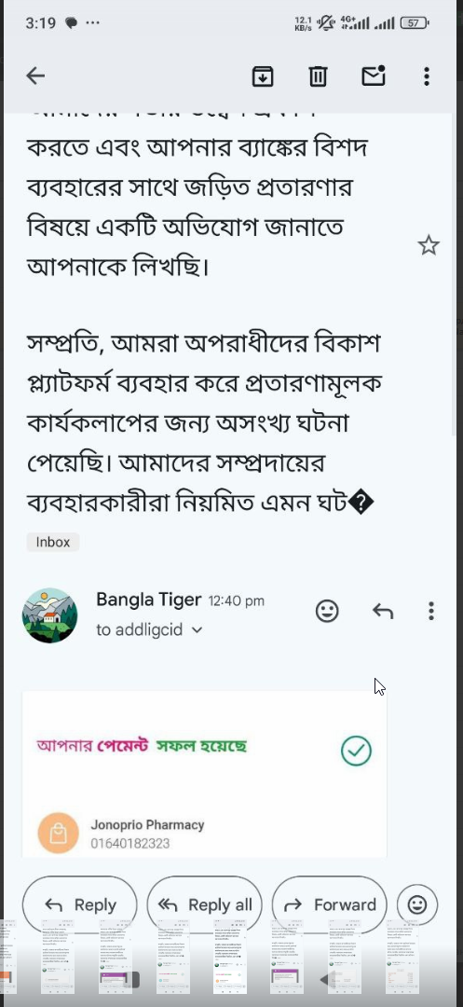Open emoji reaction button beside Forward
The image size is (463, 1007).
pos(417,904)
